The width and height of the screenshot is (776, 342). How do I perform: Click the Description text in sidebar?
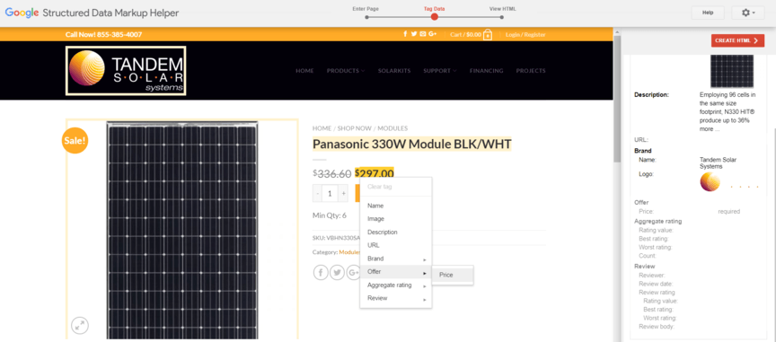(727, 112)
